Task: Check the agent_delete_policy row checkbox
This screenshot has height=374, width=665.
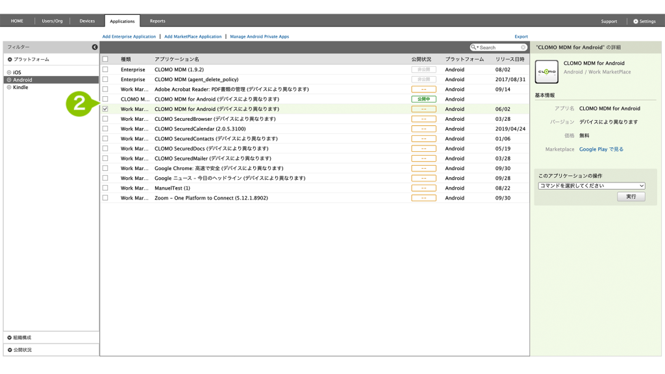Action: (x=105, y=79)
